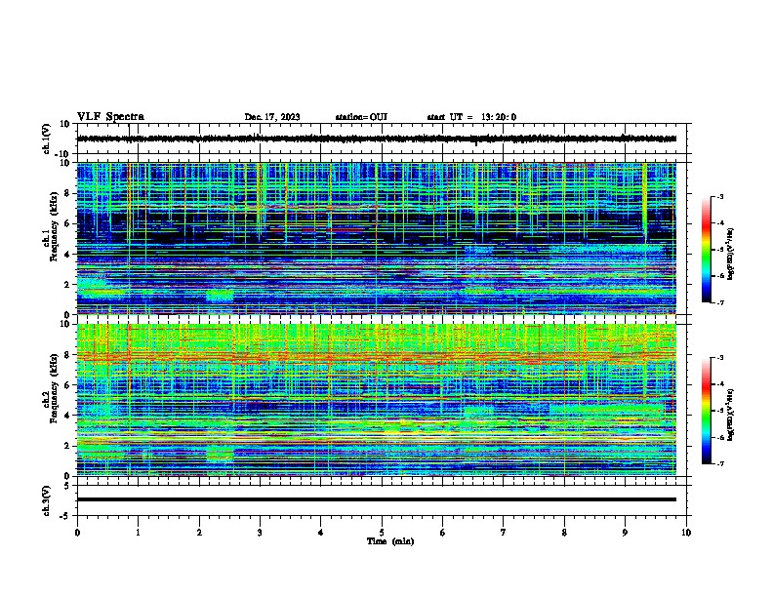Image resolution: width=773 pixels, height=597 pixels.
Task: Click the flat ch.3 voltage trace line
Action: pyautogui.click(x=377, y=499)
